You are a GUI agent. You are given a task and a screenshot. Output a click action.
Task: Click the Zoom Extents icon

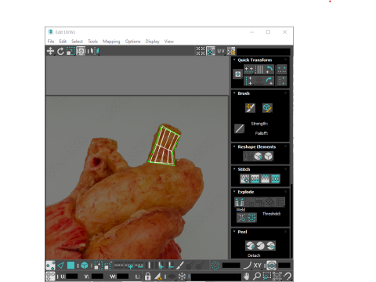coord(277,276)
